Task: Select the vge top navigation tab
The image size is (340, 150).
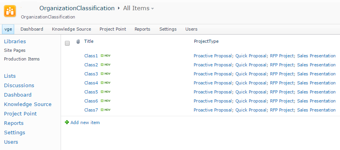Action: 8,29
